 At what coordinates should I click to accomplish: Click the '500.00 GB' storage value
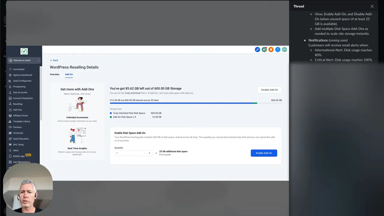click(x=156, y=113)
